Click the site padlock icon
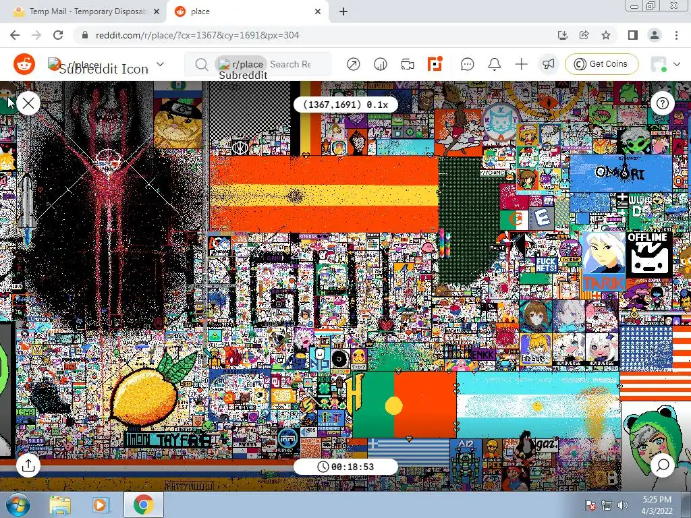 click(85, 35)
